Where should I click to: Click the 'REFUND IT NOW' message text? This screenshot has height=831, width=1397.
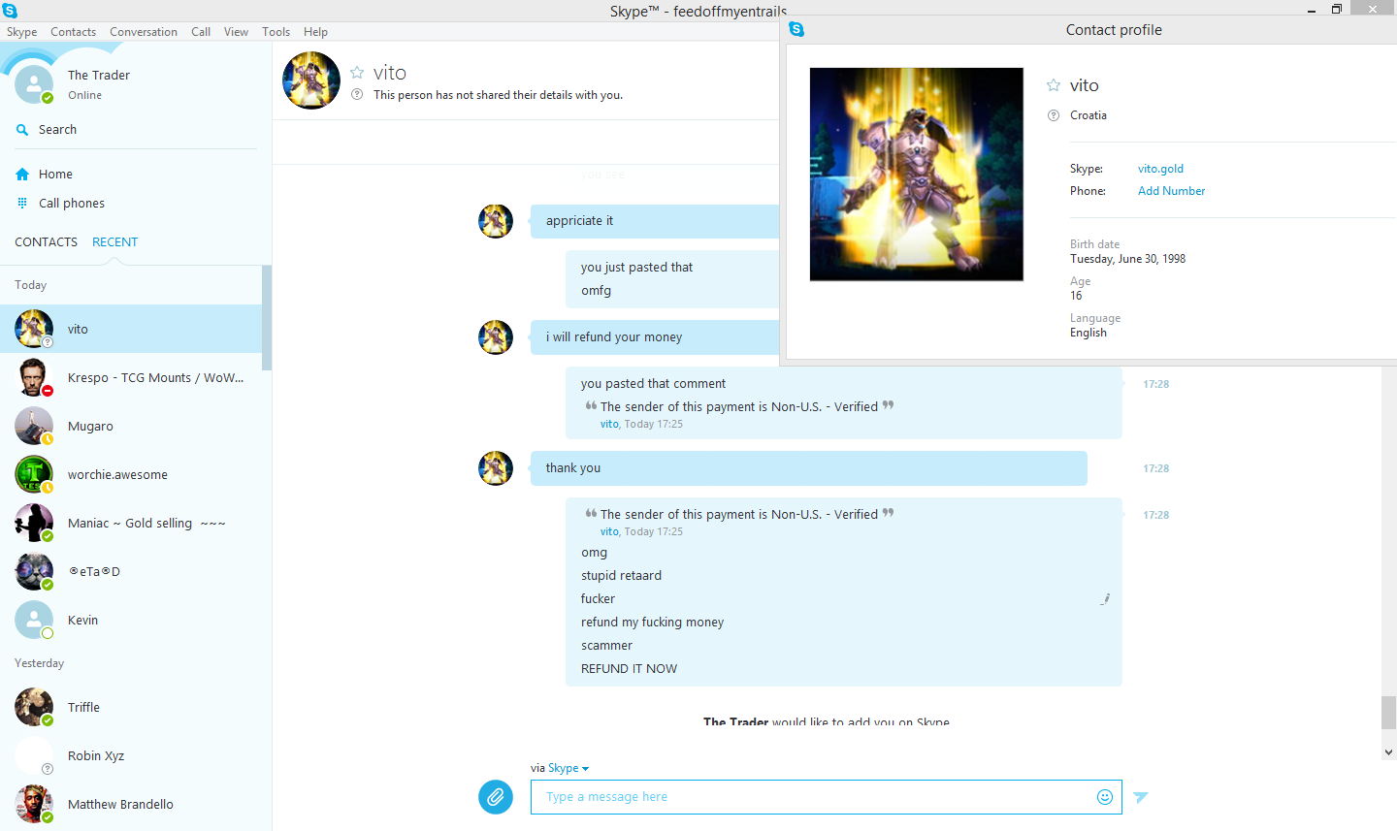[629, 669]
